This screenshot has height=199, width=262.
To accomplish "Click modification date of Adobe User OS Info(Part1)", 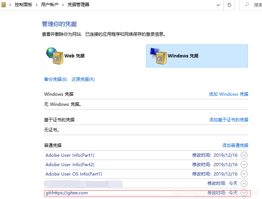I will click(215, 174).
